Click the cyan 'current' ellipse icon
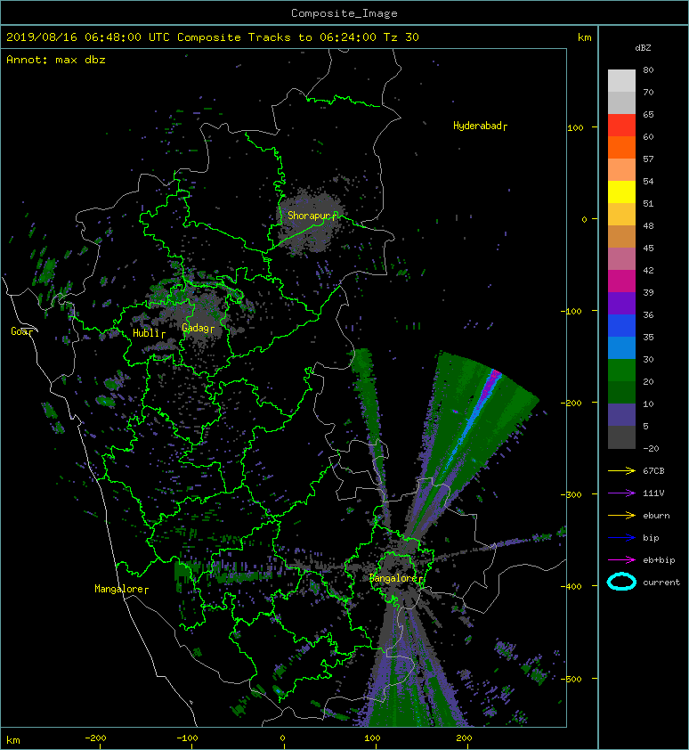Viewport: 689px width, 750px height. [621, 582]
